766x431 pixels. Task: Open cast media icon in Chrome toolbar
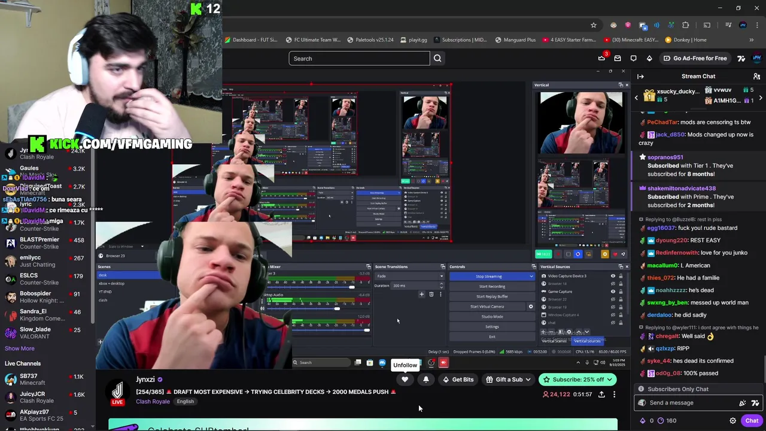click(707, 25)
